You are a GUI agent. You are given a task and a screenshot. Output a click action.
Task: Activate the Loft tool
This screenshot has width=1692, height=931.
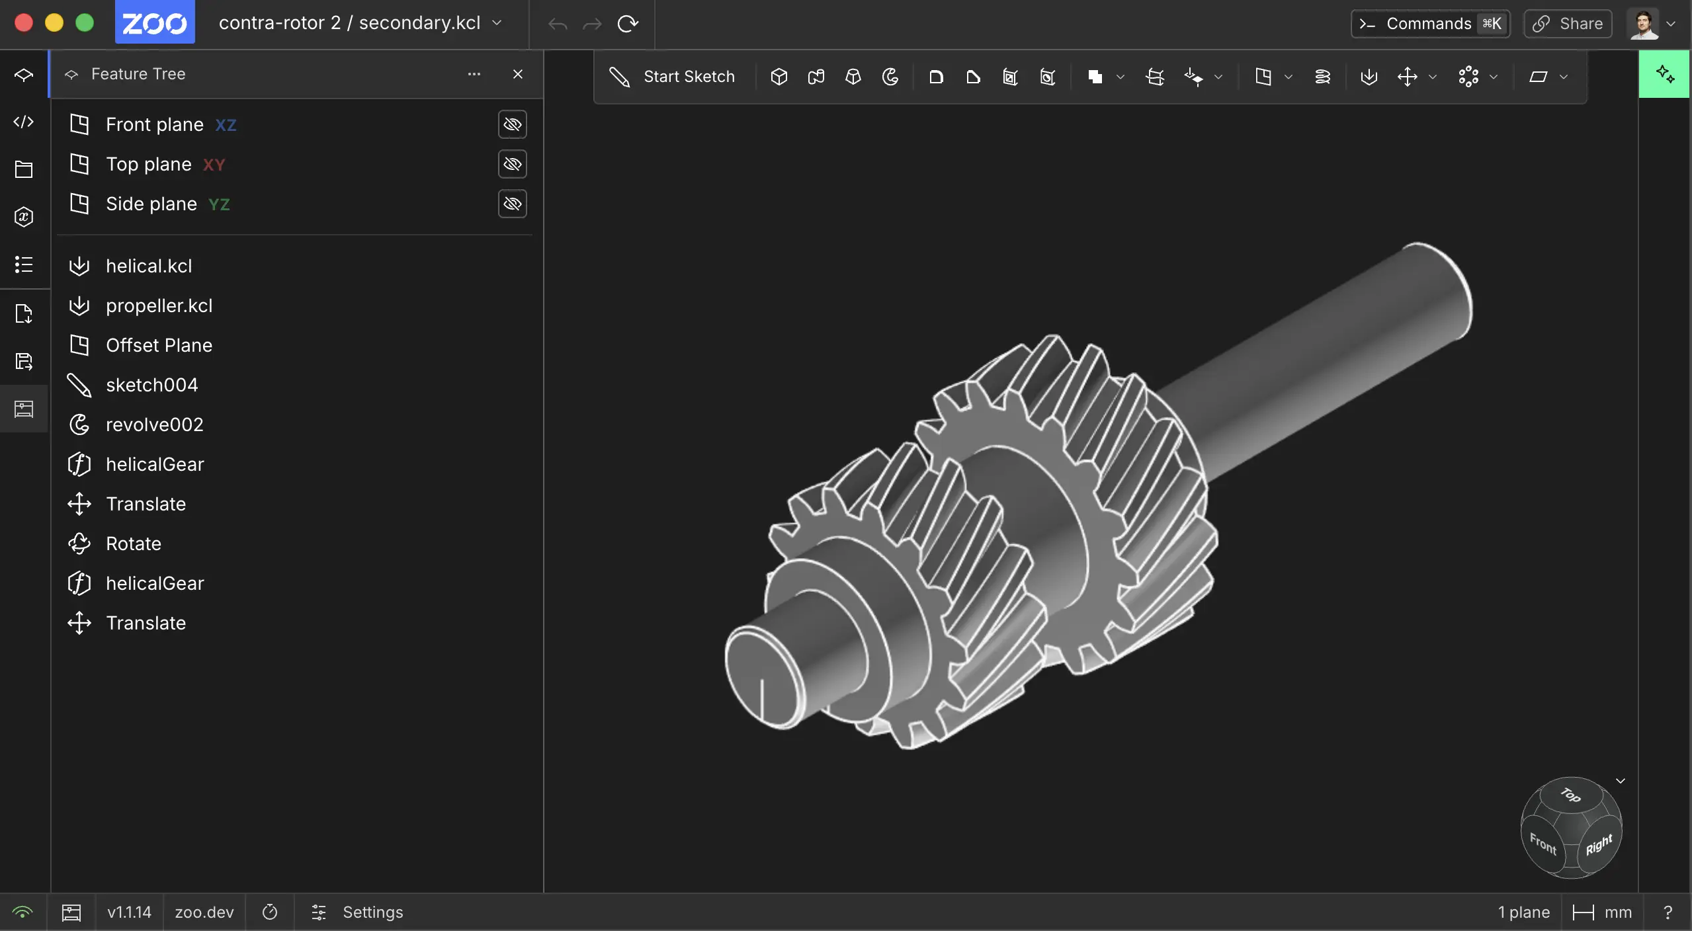[x=853, y=77]
